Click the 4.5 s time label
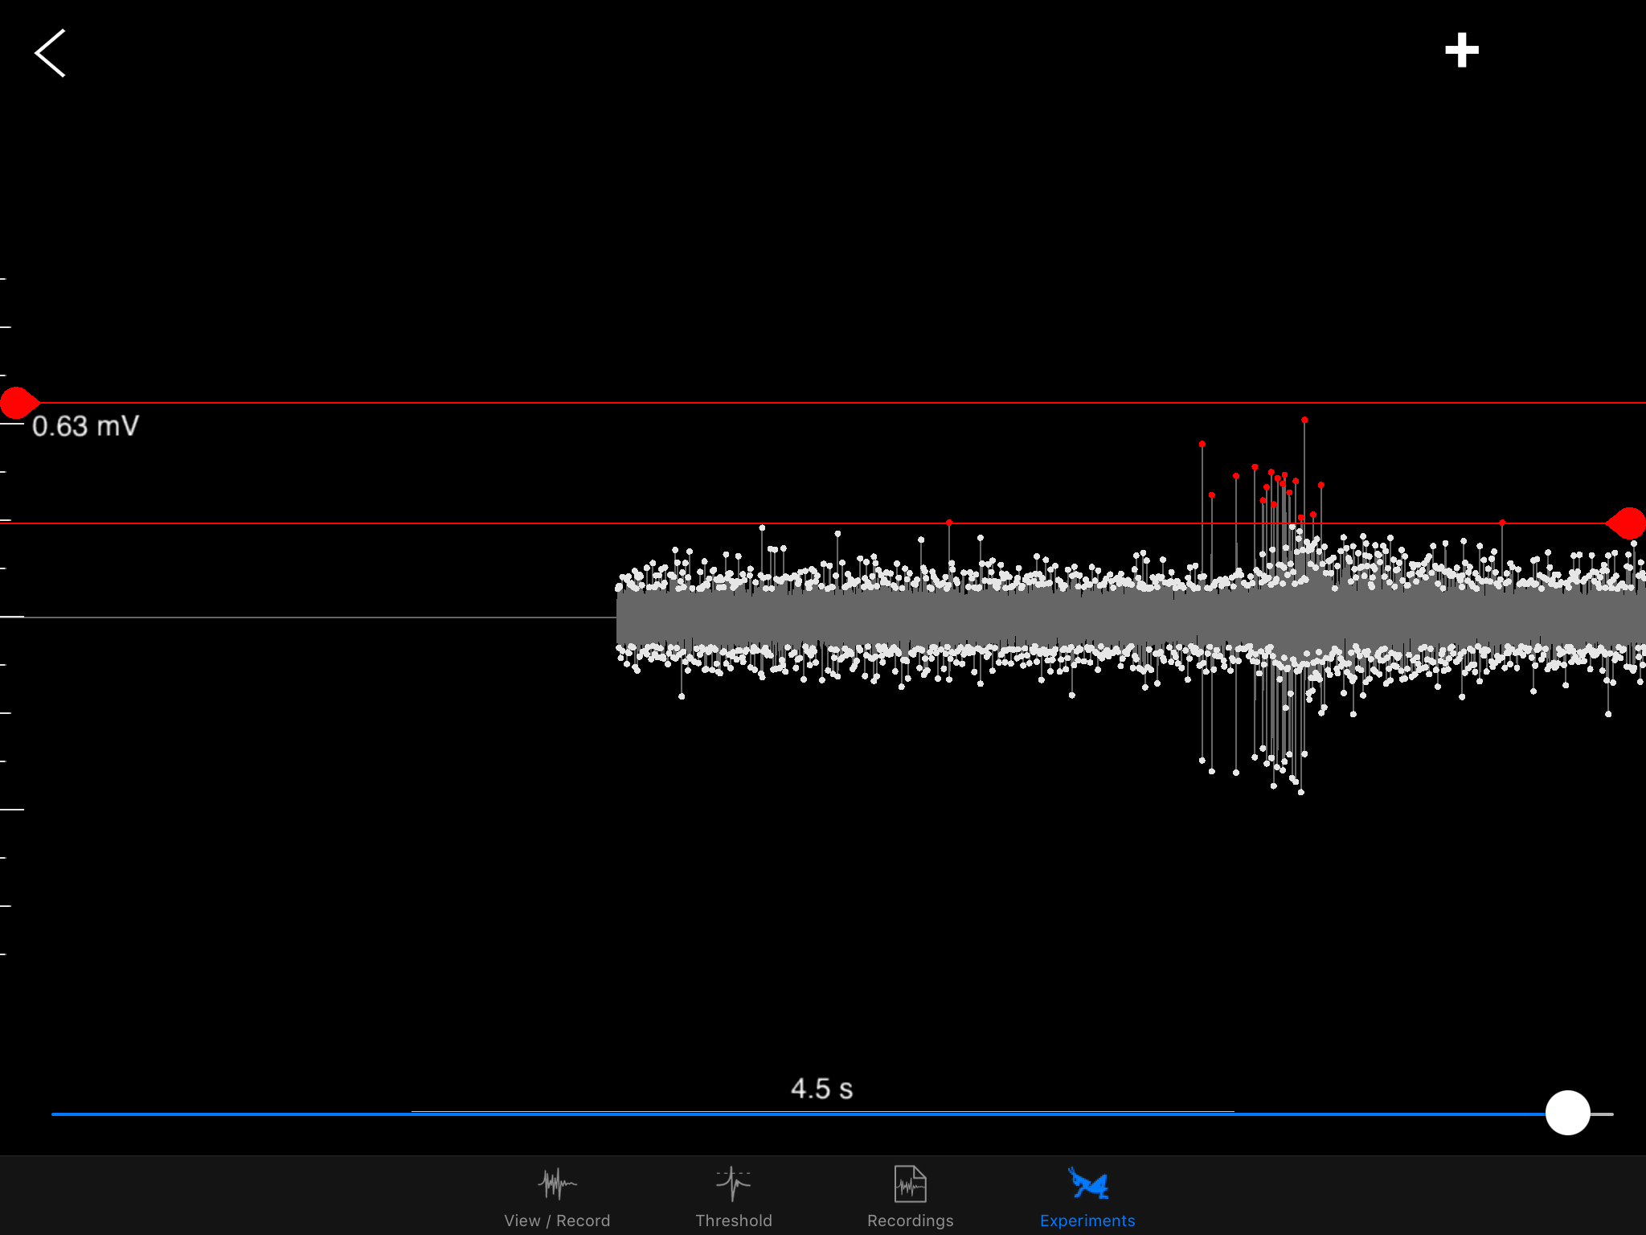This screenshot has width=1646, height=1235. click(821, 1089)
